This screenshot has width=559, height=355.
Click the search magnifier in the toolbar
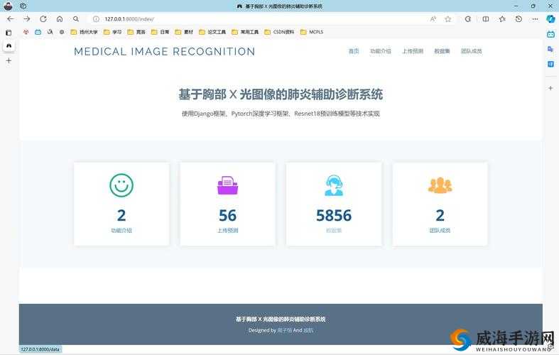click(x=76, y=19)
